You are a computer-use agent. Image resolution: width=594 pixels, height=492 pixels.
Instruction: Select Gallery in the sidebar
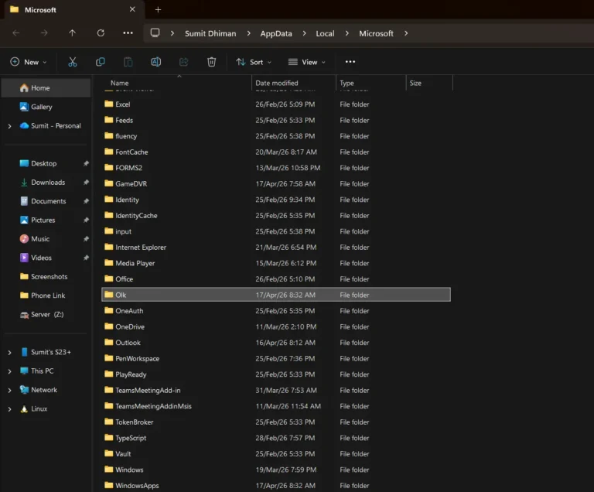coord(41,107)
